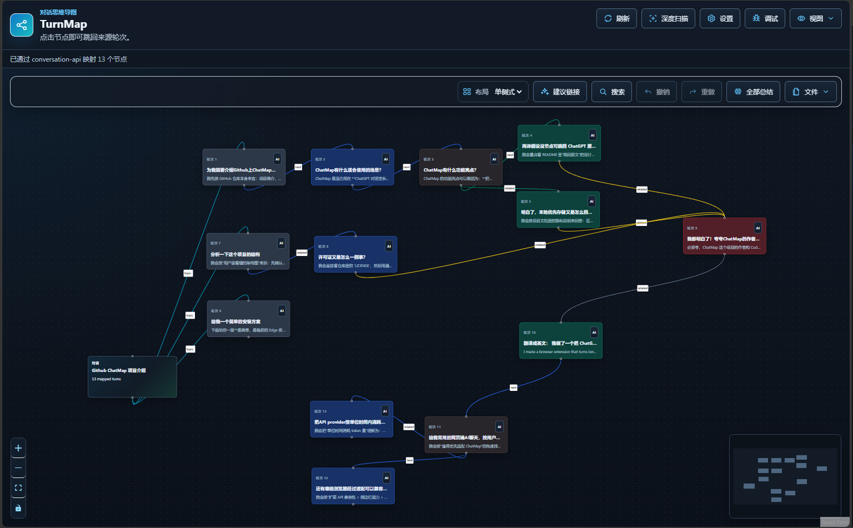The image size is (853, 528).
Task: Open 轮次 11 node 给我常用的网页端AI聊天
Action: 466,435
